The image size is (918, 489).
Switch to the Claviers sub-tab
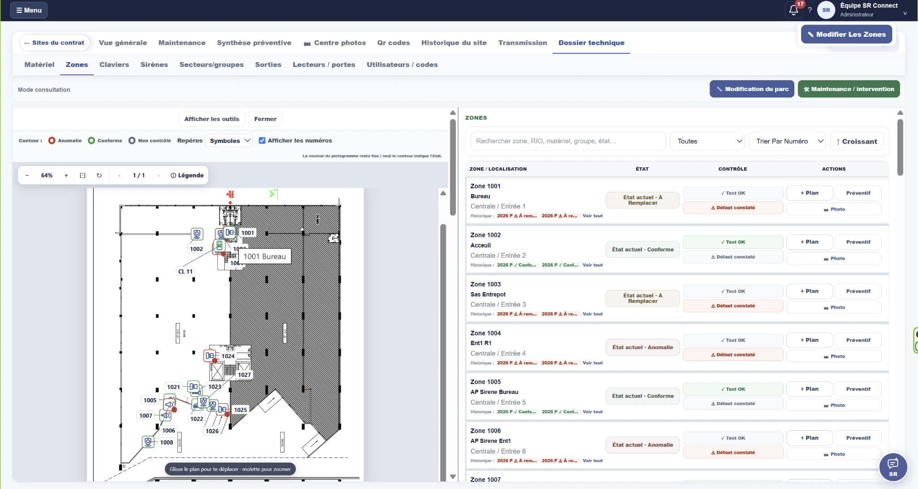[114, 65]
